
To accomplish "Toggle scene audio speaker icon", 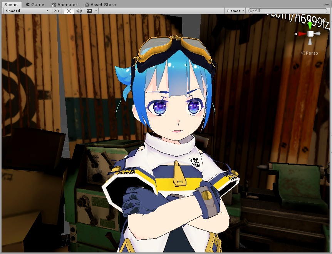I will coord(79,11).
